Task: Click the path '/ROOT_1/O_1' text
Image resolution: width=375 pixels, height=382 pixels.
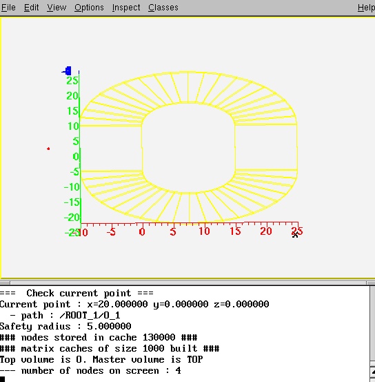Action: tap(90, 315)
